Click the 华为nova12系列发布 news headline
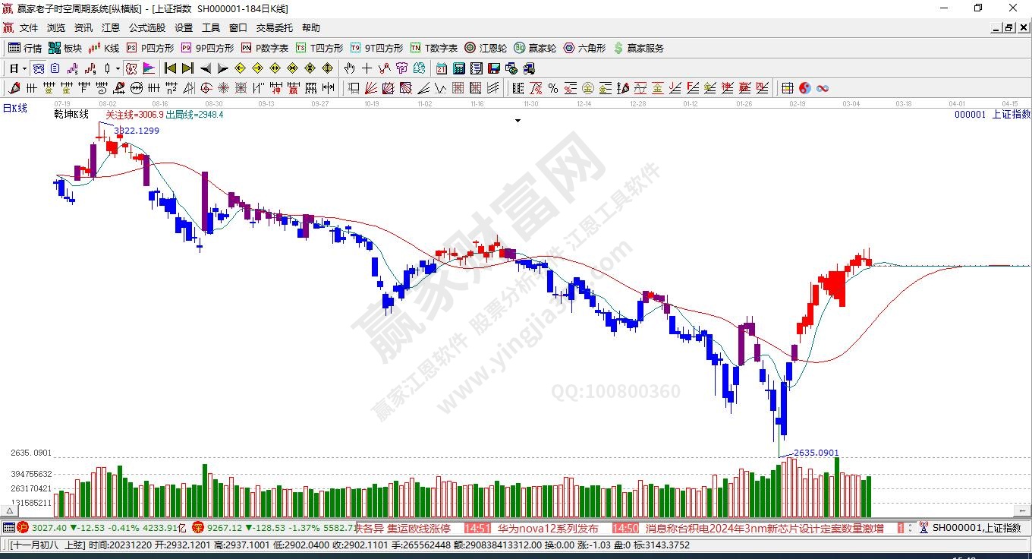 coord(548,528)
